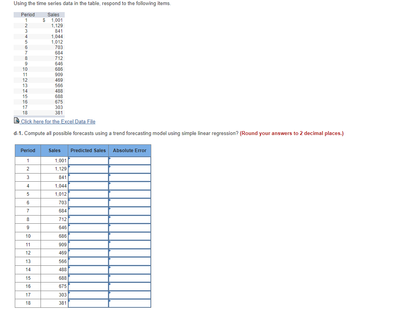Viewport: 396px width, 321px height.
Task: Select Absolute Error input for period 3
Action: pyautogui.click(x=130, y=177)
